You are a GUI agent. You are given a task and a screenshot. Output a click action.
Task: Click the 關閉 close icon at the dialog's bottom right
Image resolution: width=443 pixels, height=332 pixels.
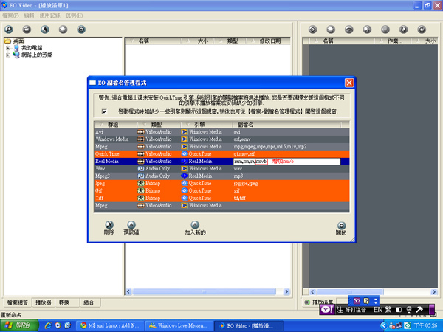pos(341,225)
